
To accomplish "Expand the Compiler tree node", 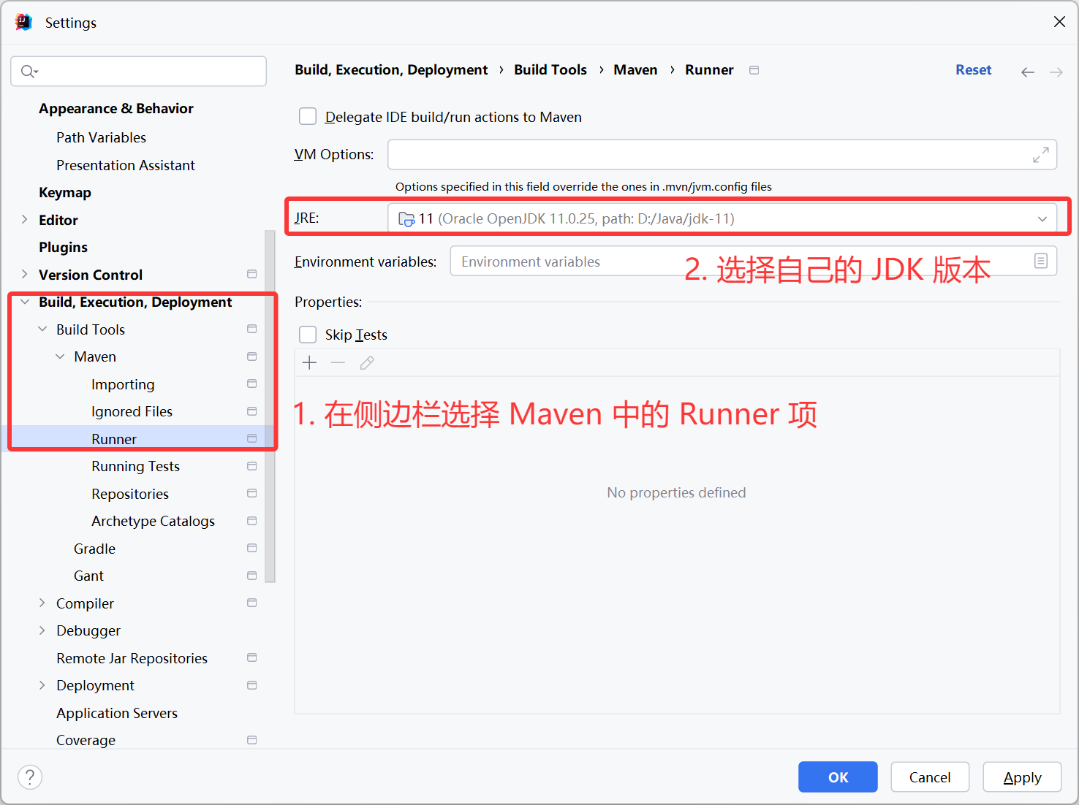I will (x=42, y=603).
